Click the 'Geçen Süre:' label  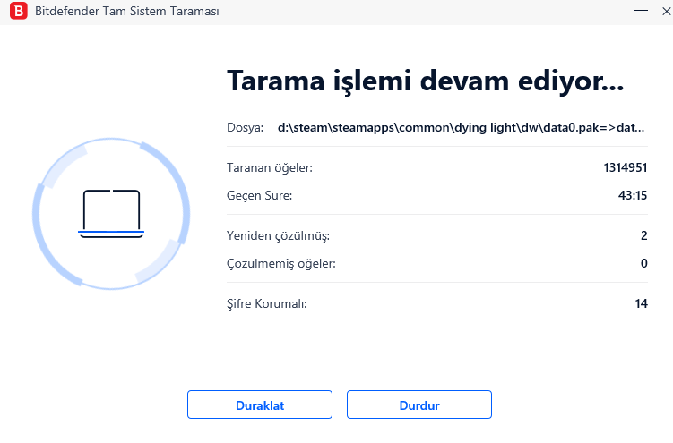tap(259, 196)
